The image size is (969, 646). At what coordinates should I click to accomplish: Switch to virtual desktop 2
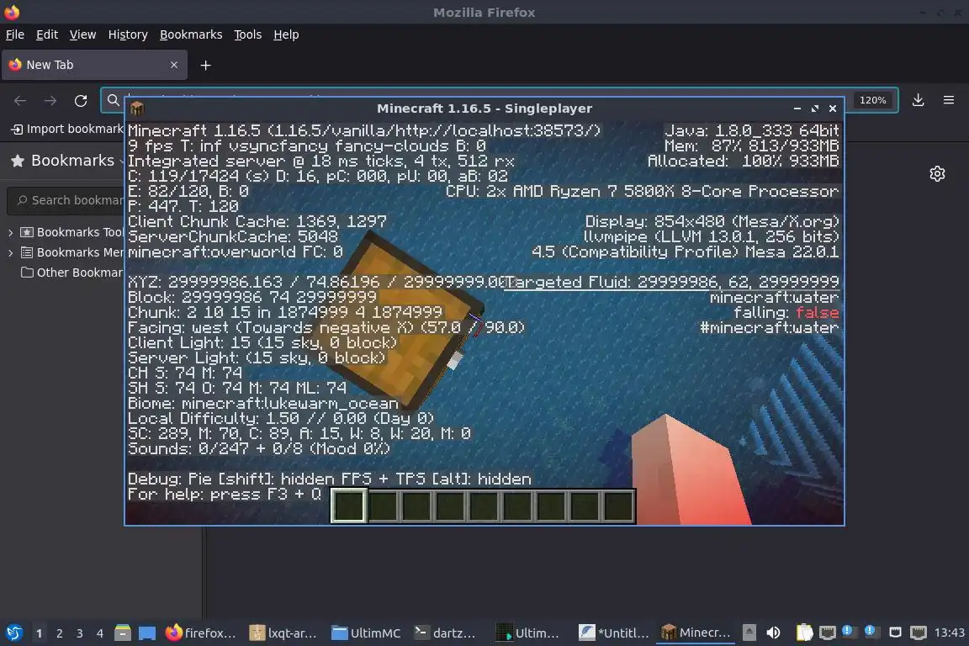coord(60,633)
